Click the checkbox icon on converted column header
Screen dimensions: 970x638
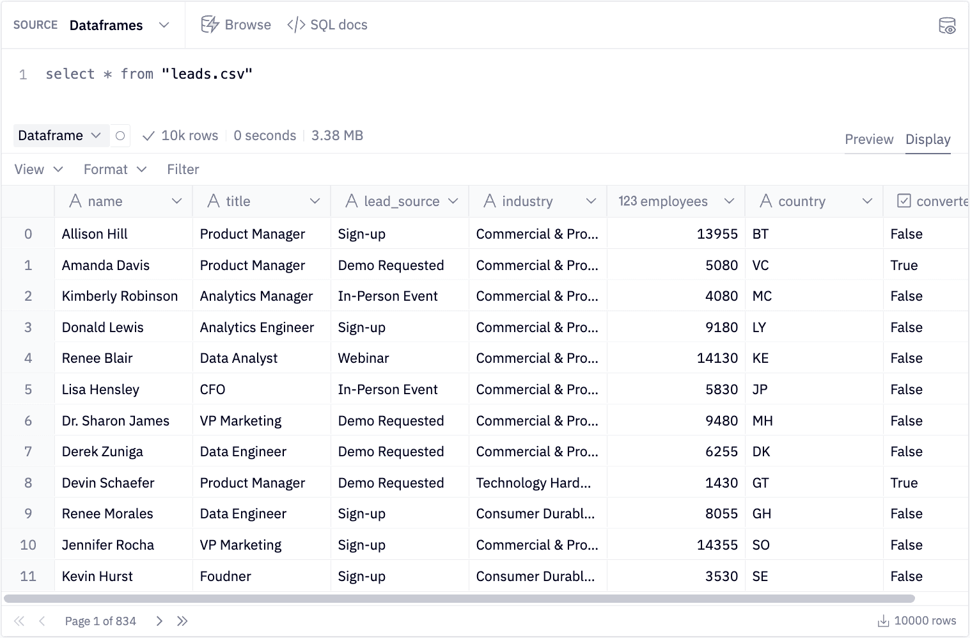pos(904,201)
